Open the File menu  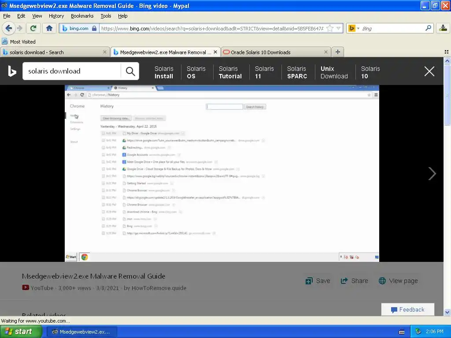7,16
